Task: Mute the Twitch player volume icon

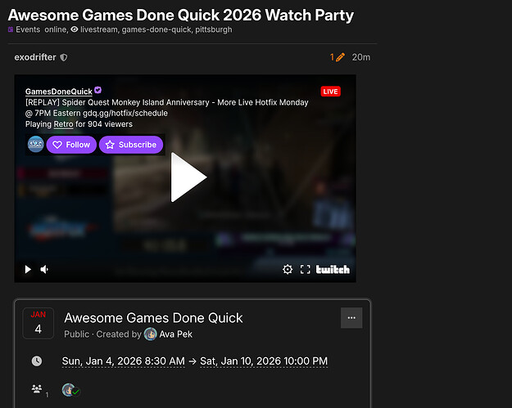Action: pyautogui.click(x=44, y=269)
